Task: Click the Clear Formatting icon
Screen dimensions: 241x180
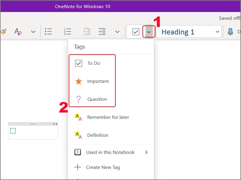Action: [x=18, y=32]
